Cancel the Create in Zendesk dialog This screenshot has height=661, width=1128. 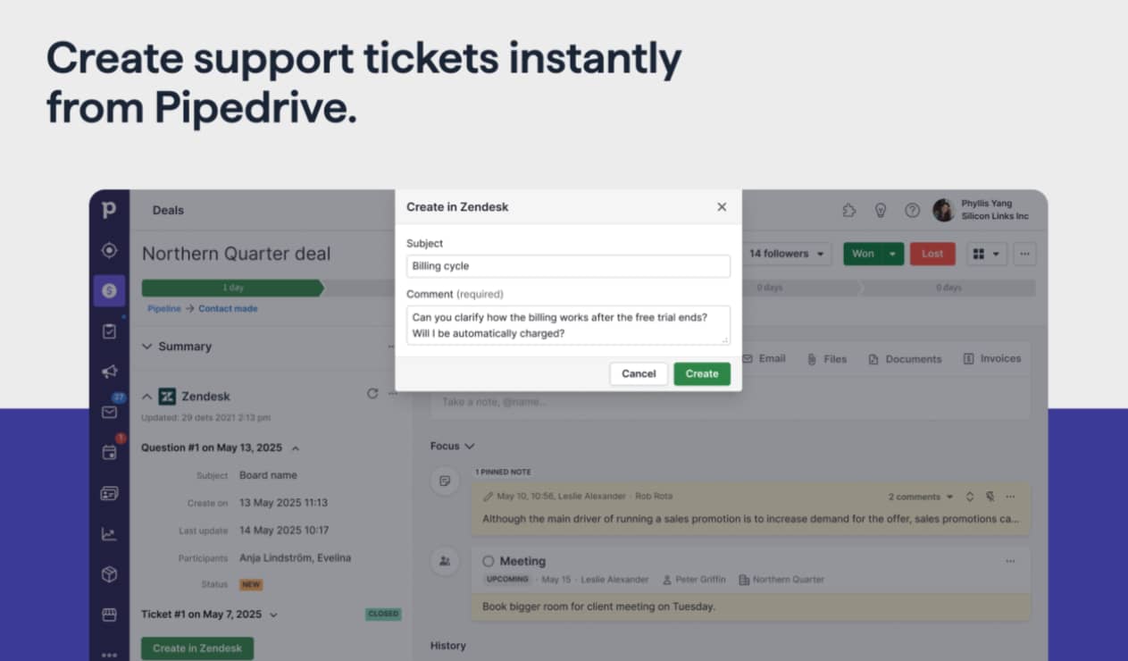point(639,374)
